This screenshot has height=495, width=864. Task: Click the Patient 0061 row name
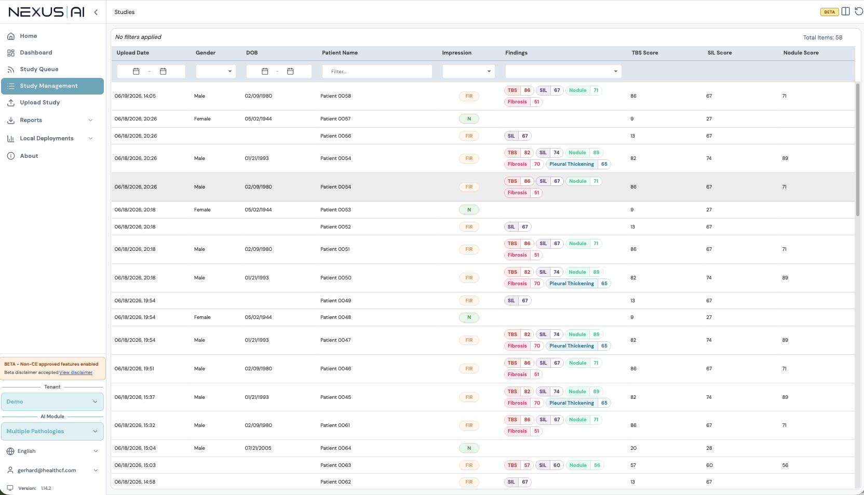point(335,425)
